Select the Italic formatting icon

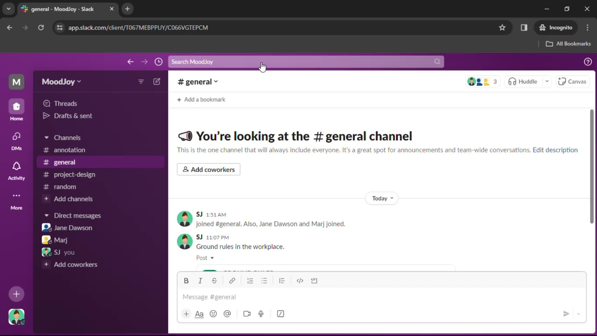(200, 281)
